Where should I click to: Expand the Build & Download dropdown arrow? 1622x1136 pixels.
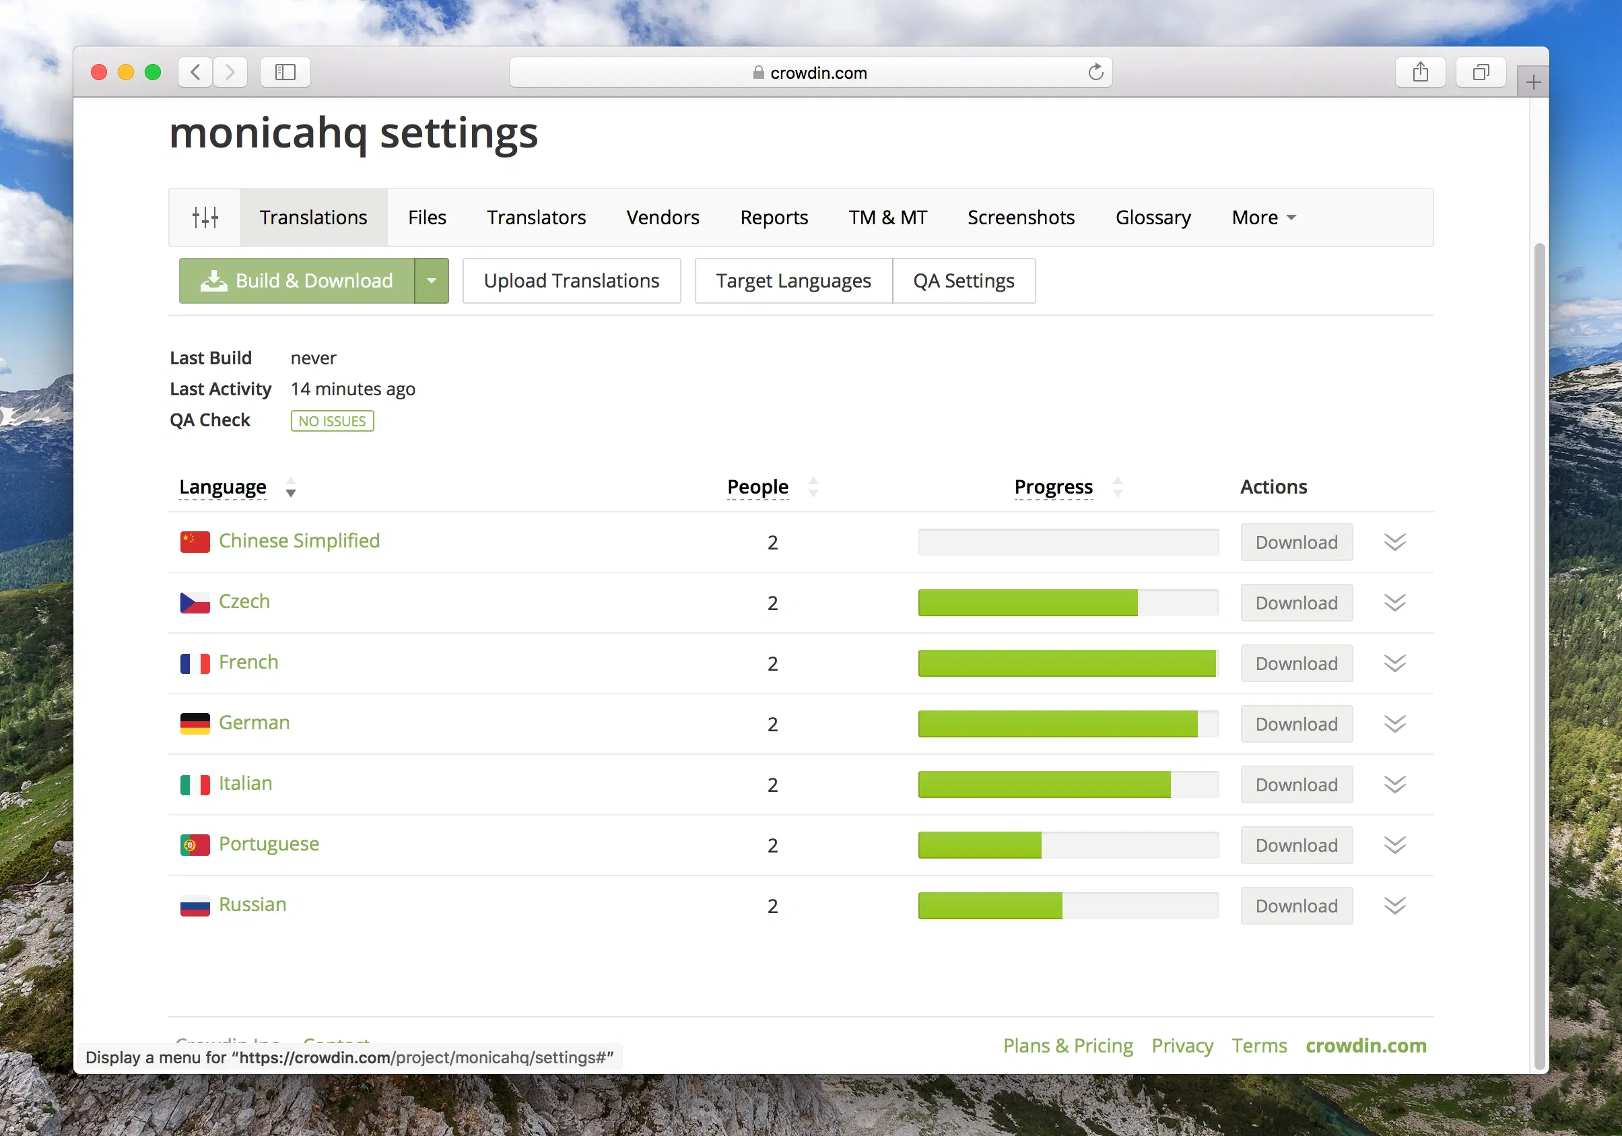coord(432,281)
